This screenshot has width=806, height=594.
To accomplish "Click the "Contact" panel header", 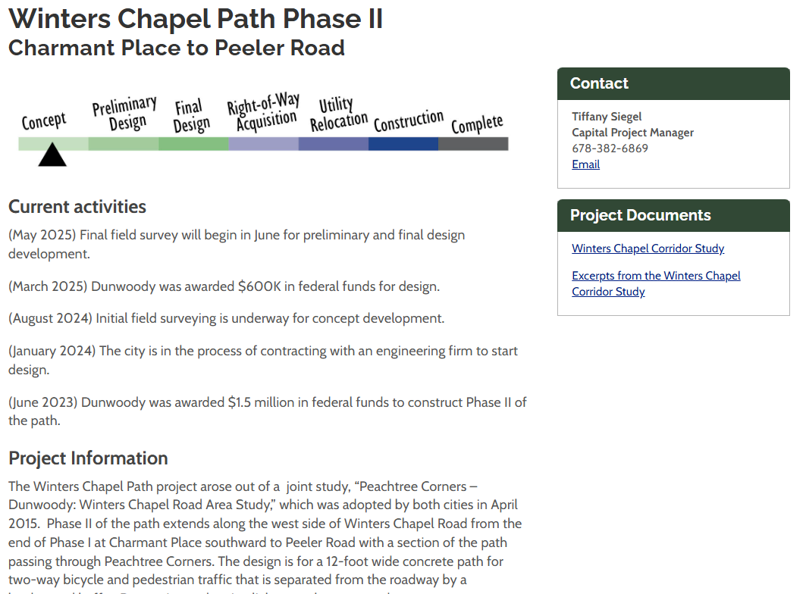I will click(x=673, y=84).
